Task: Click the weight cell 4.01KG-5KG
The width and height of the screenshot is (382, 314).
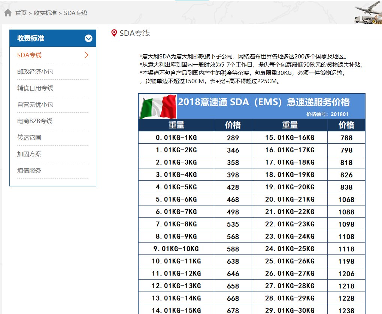Action: coord(176,187)
